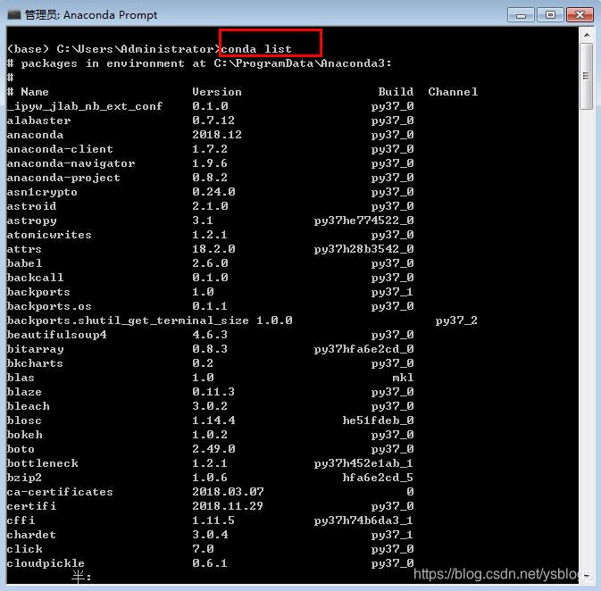Click the 'anaconda-navigator' package name
Viewport: 601px width, 591px height.
(71, 163)
